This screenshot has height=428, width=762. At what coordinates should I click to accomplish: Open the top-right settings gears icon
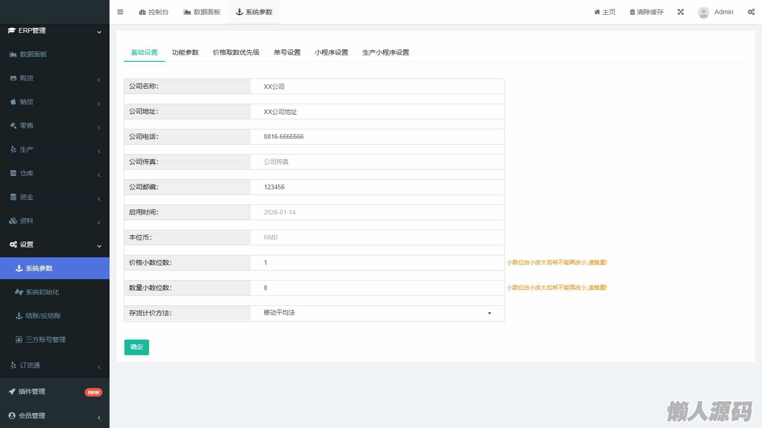(x=751, y=12)
